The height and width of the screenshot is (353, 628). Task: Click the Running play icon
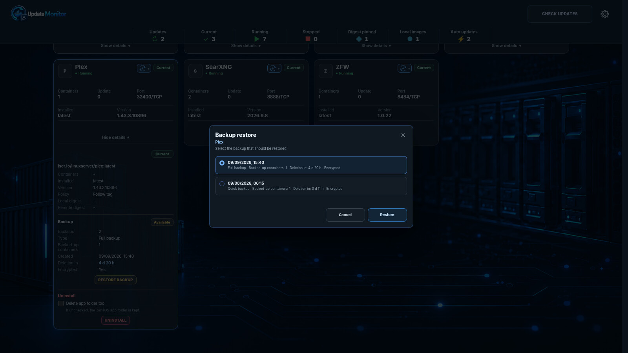pos(257,39)
